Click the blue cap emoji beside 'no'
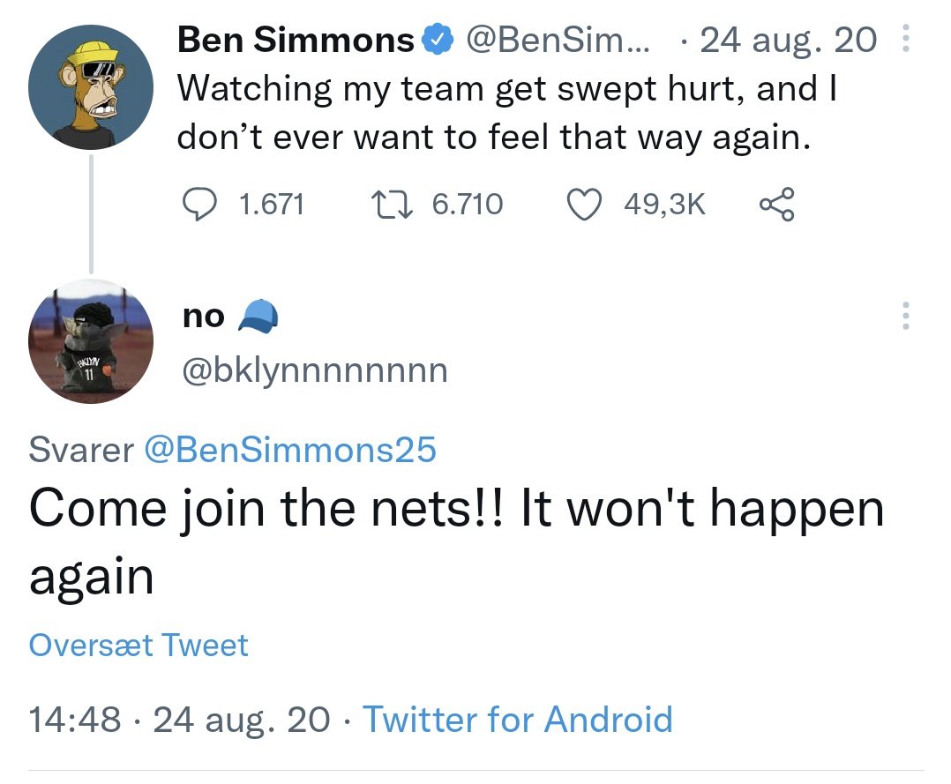The width and height of the screenshot is (951, 784). (258, 317)
